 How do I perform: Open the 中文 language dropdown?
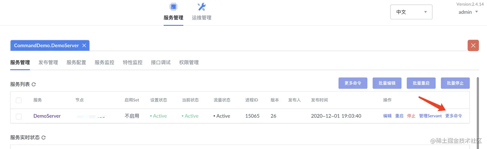[x=411, y=12]
